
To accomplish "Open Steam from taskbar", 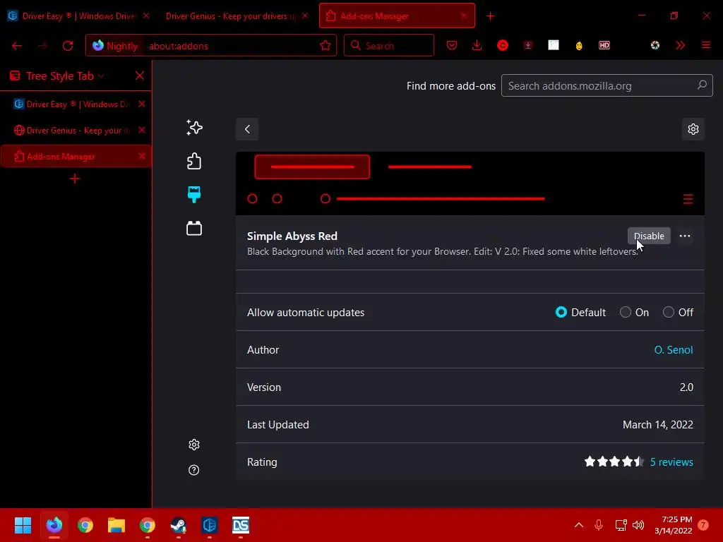I will click(179, 525).
